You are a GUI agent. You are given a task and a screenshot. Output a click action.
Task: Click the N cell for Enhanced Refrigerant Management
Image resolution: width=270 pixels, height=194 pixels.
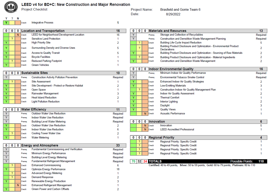(x=18, y=185)
